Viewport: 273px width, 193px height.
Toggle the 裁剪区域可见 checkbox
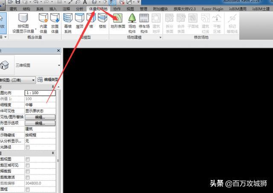pos(28,165)
